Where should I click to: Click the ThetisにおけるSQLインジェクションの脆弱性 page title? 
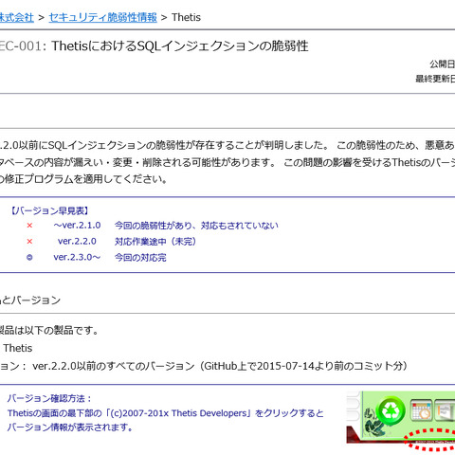click(x=180, y=46)
